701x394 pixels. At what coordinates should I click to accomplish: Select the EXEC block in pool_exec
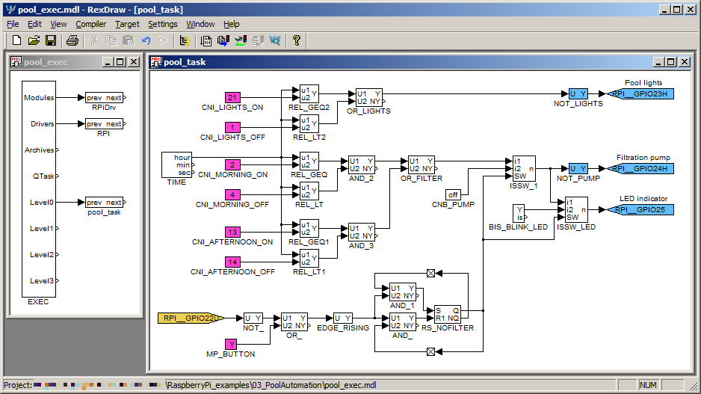coord(39,188)
